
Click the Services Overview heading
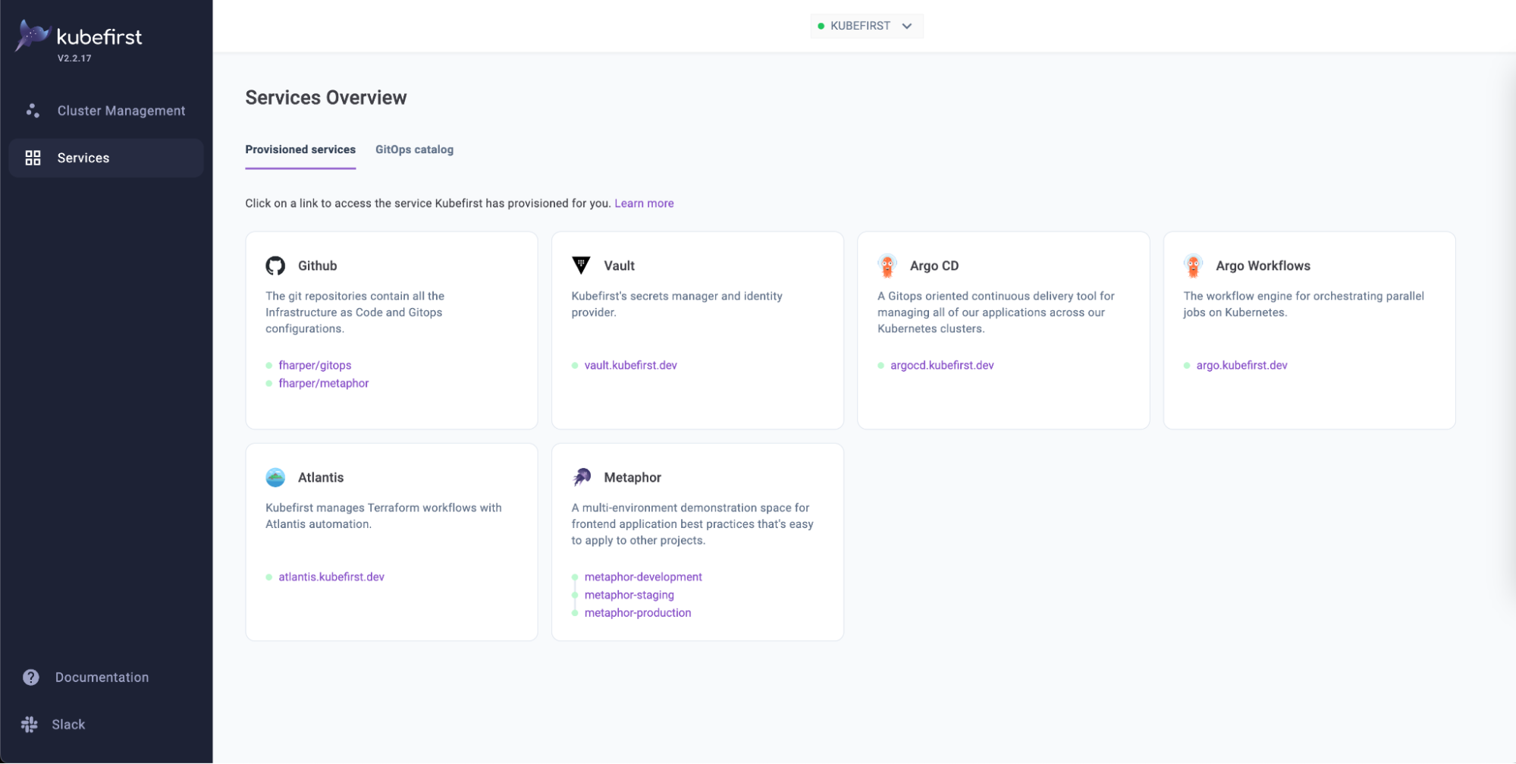326,98
